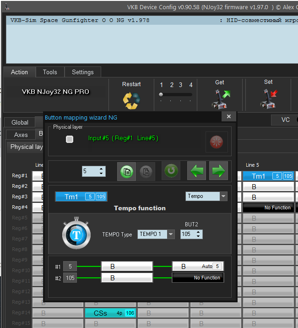Viewport: 298px width, 328px height.
Task: Switch to the Global tab
Action: pos(20,122)
